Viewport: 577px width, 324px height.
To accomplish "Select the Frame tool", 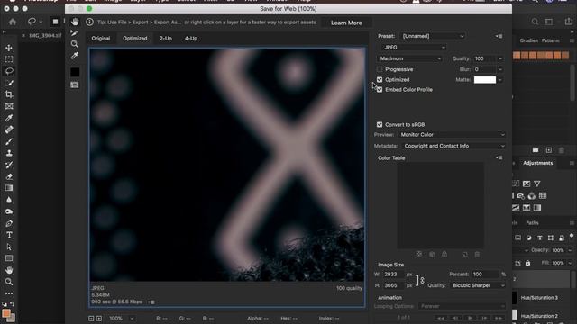I will [9, 106].
